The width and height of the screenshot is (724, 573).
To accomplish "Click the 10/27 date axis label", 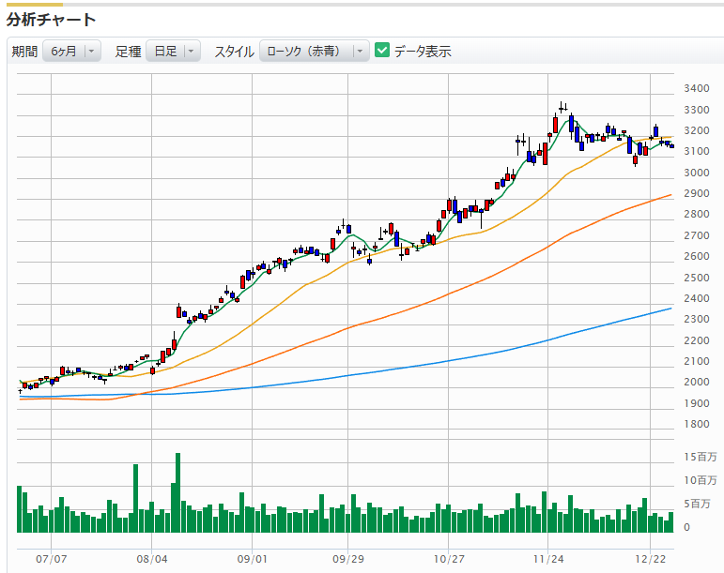I will point(448,558).
